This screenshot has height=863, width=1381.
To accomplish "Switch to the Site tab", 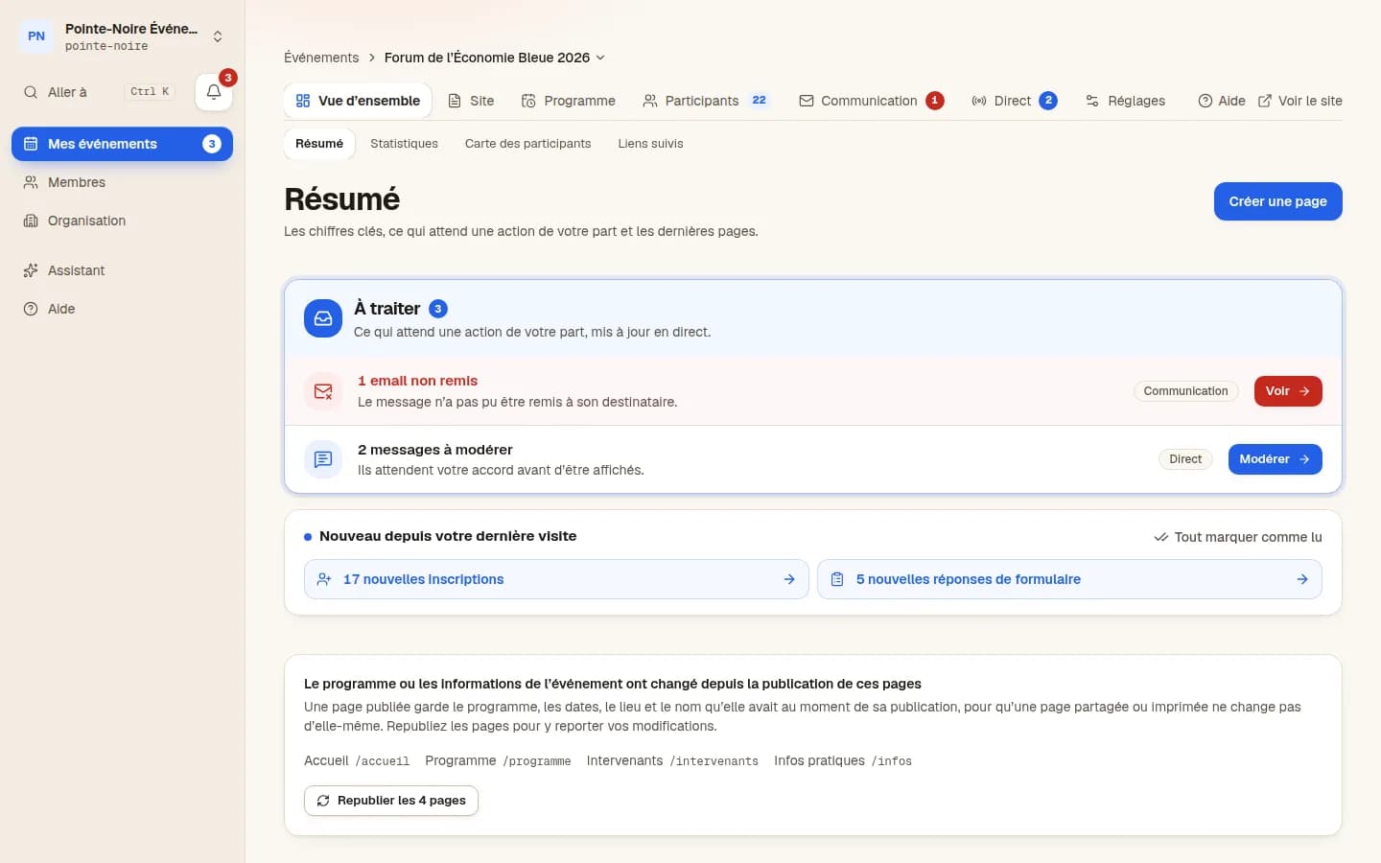I will 471,101.
